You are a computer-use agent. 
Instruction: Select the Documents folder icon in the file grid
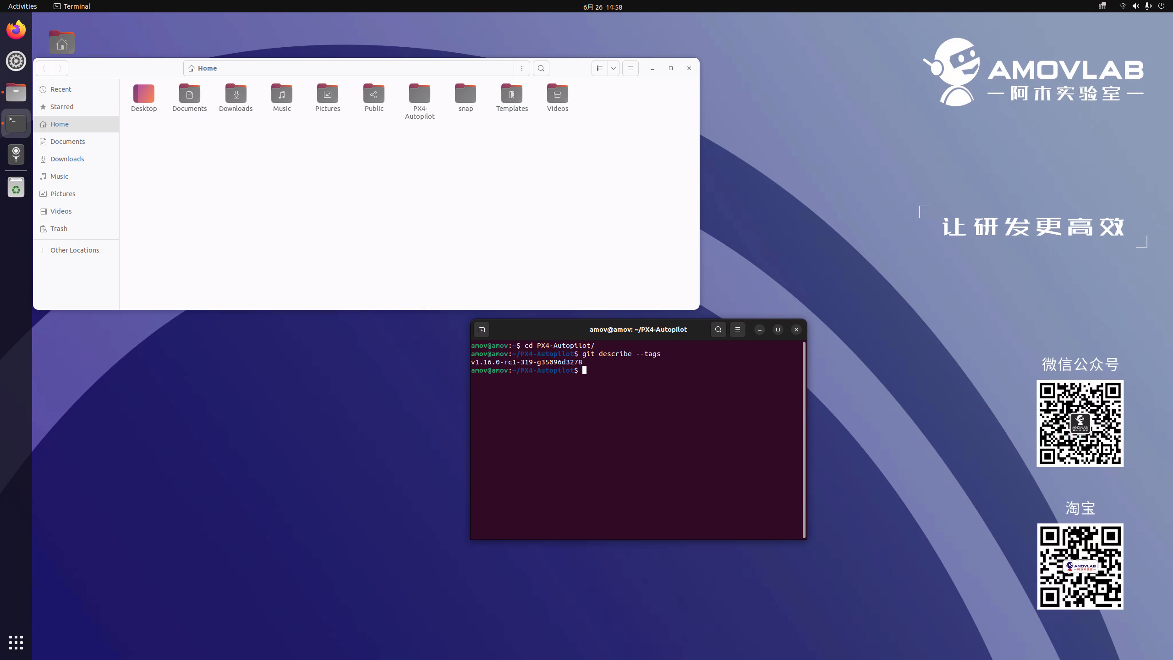pyautogui.click(x=190, y=98)
